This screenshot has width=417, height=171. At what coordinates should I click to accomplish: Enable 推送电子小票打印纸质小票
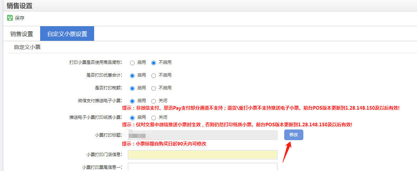pyautogui.click(x=132, y=118)
